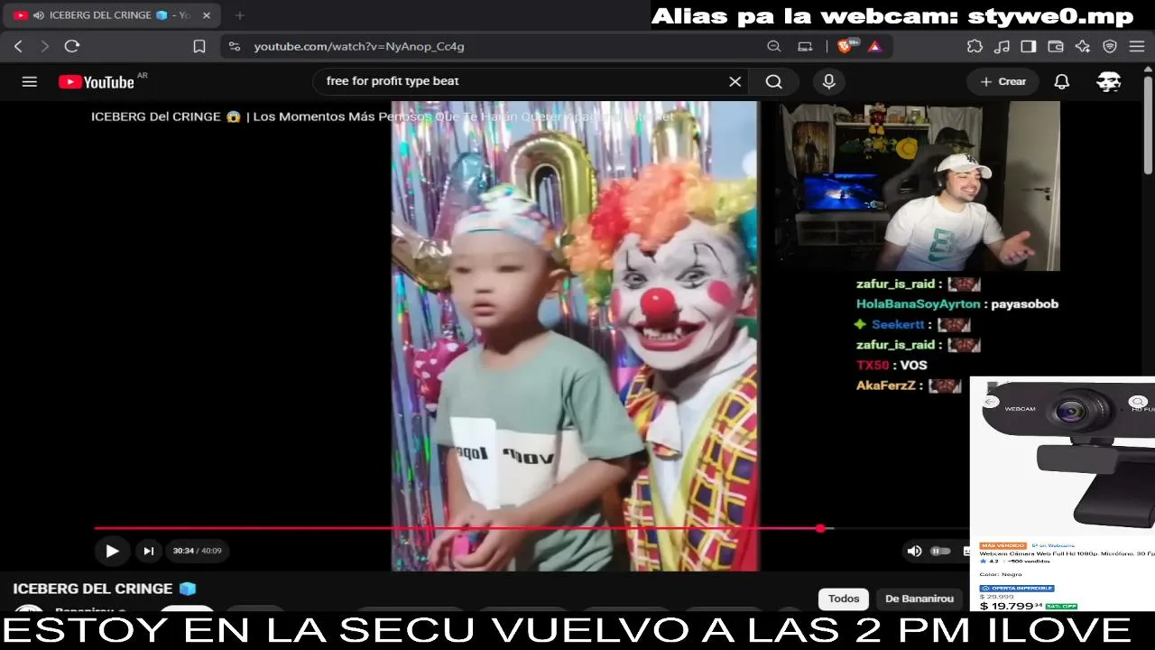Select the Todos filter chip
Screen dimensions: 1155x650
(844, 599)
